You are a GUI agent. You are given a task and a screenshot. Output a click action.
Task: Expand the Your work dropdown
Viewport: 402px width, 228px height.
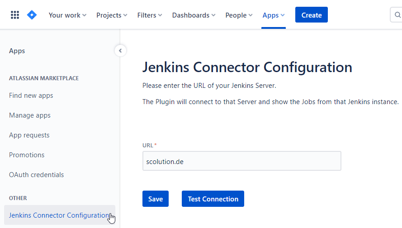(x=67, y=15)
